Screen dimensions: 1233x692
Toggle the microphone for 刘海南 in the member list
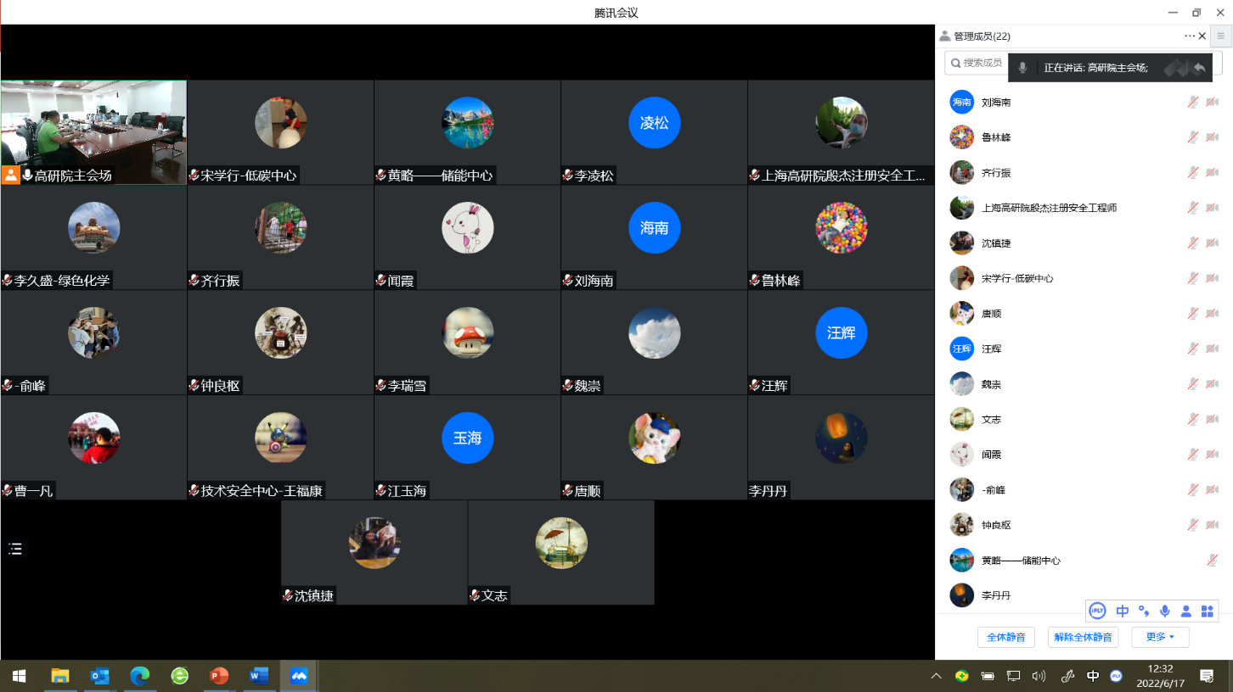pos(1193,102)
